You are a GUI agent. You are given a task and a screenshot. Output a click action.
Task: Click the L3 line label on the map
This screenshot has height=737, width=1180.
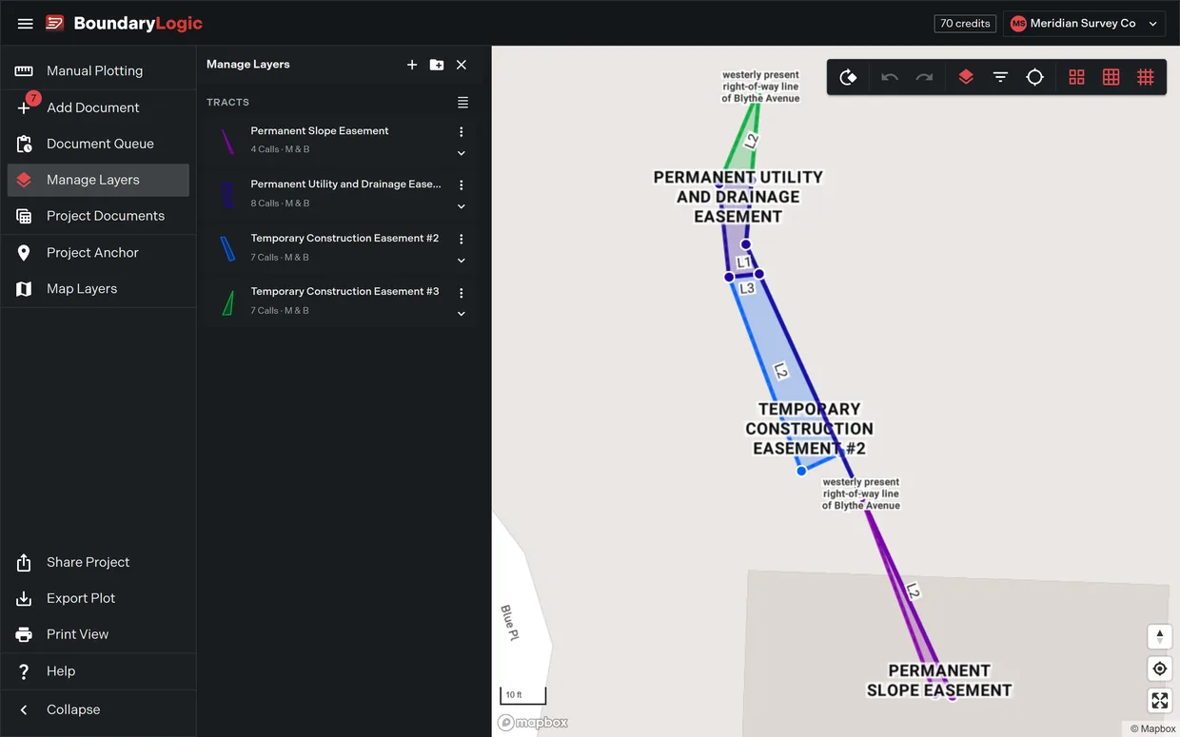(x=747, y=288)
